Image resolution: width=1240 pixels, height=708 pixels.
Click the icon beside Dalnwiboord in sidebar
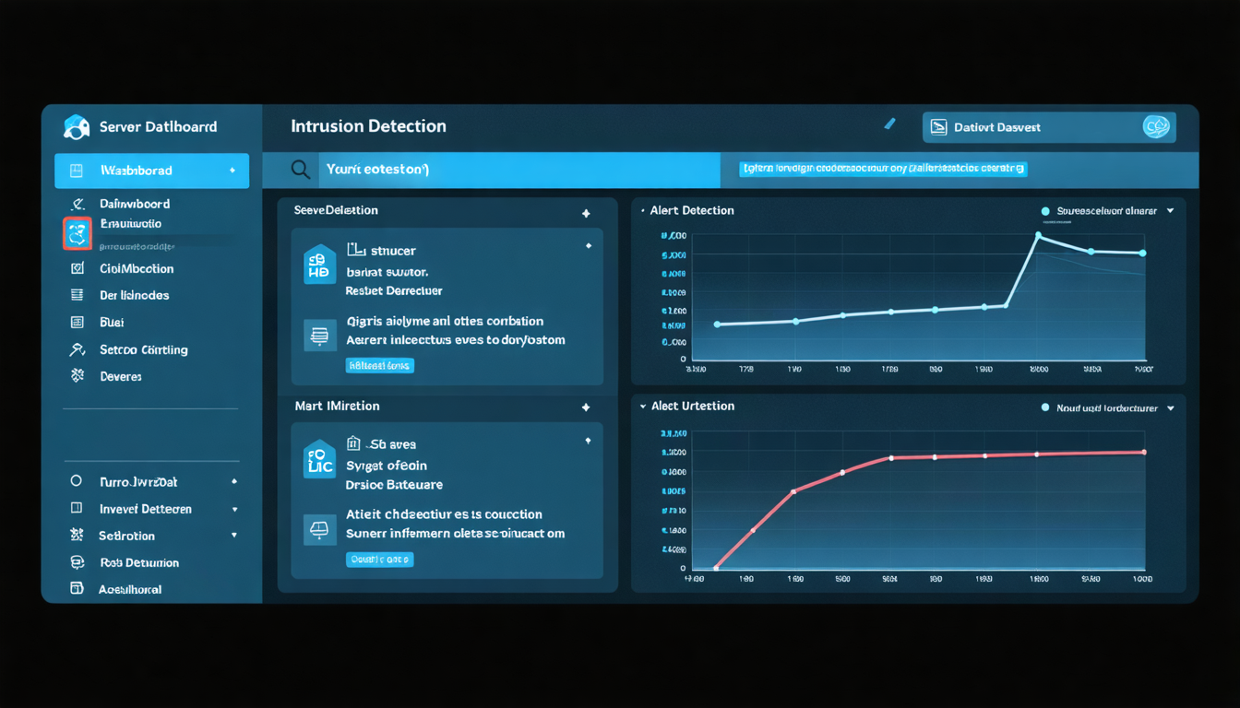pos(78,204)
